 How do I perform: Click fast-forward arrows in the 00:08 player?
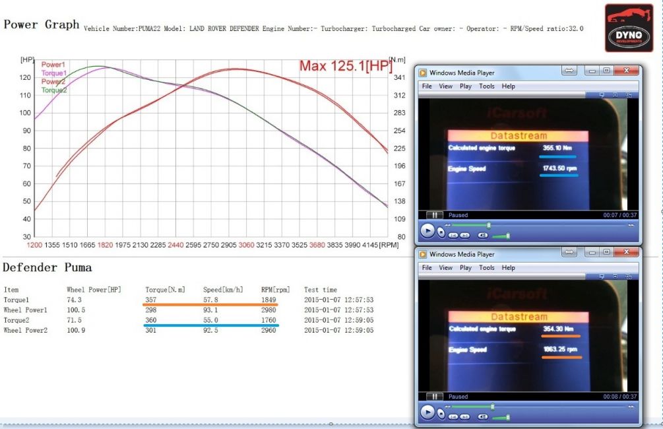click(x=631, y=407)
